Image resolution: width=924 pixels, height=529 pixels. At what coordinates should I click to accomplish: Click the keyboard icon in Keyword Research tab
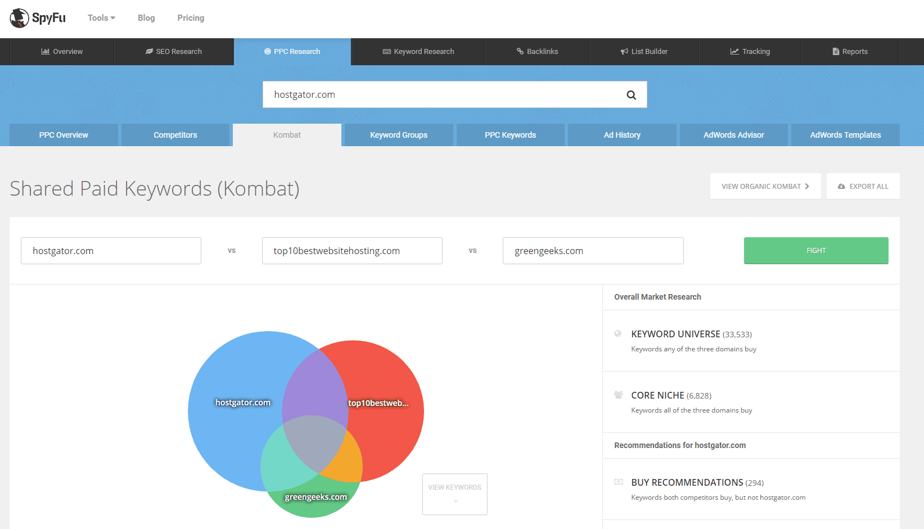[x=387, y=52]
